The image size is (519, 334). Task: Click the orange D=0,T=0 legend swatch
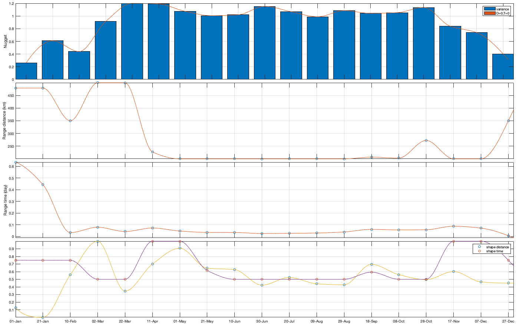click(489, 13)
